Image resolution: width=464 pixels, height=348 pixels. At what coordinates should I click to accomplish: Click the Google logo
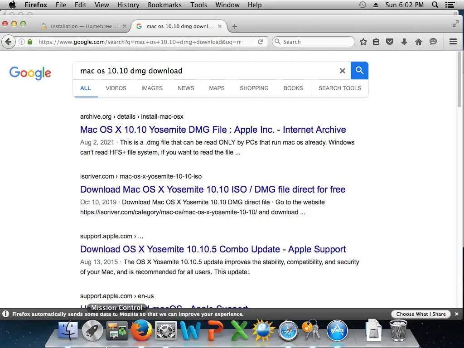pyautogui.click(x=30, y=73)
